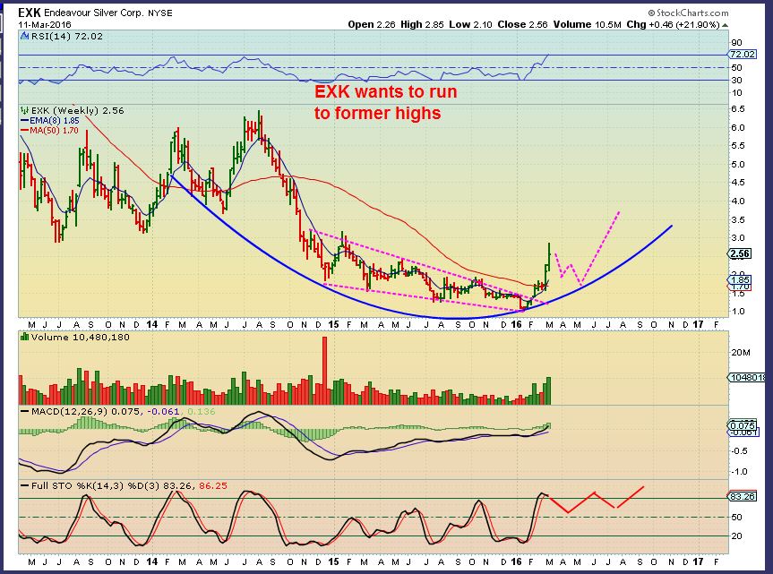
Task: Click the EXK ticker symbol title
Action: click(x=30, y=13)
